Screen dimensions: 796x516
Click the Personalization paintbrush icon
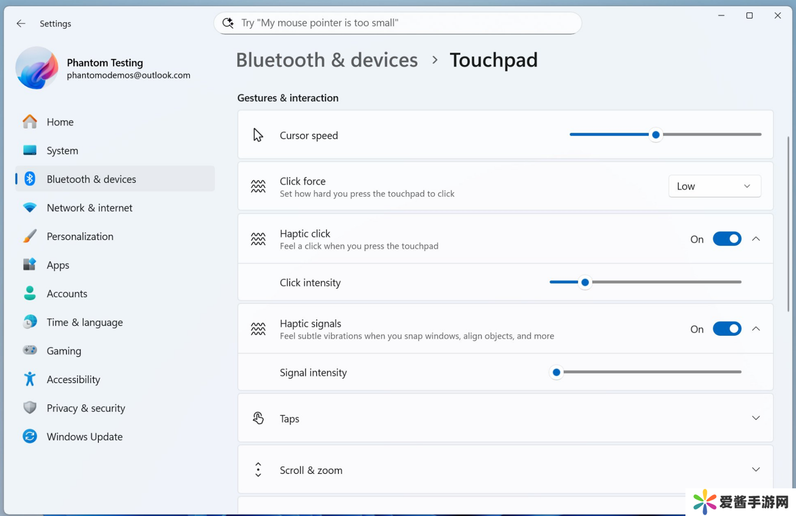30,236
